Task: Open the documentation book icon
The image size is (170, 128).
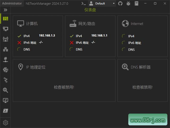Action: (x=136, y=3)
